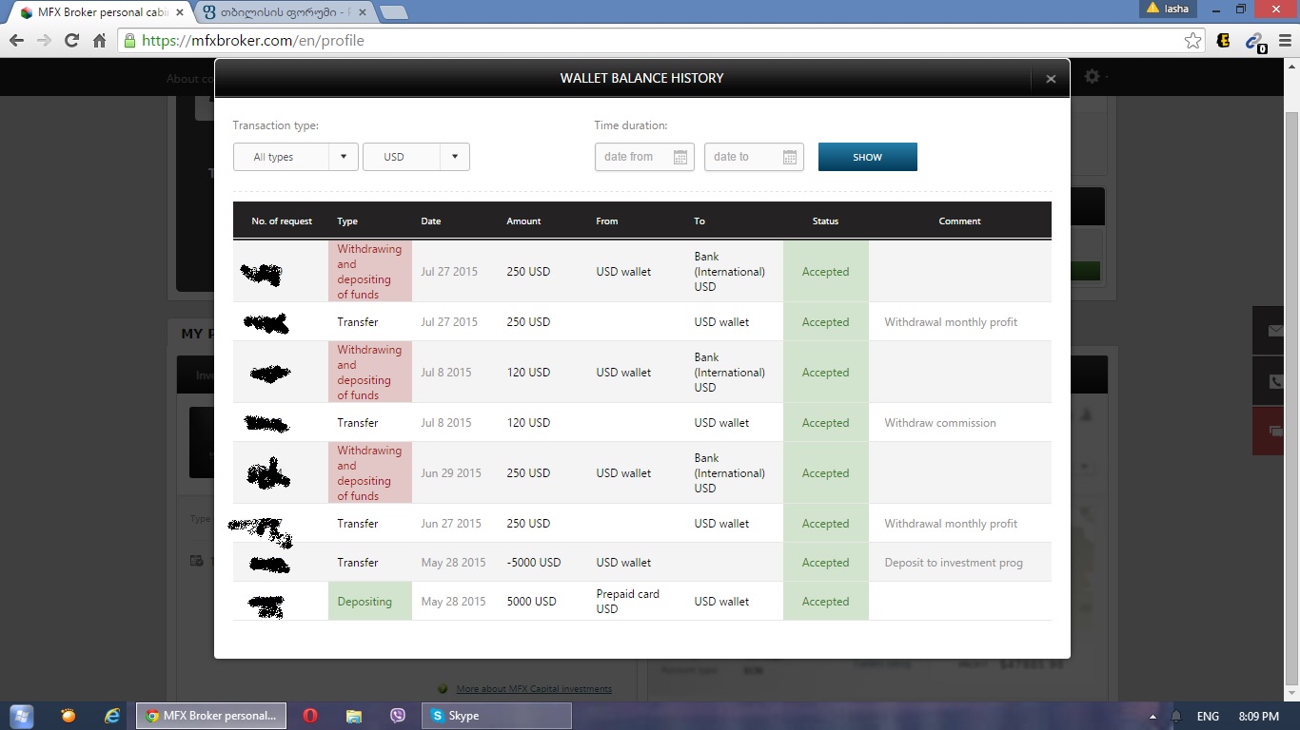
Task: Open the browser home page
Action: [x=99, y=41]
